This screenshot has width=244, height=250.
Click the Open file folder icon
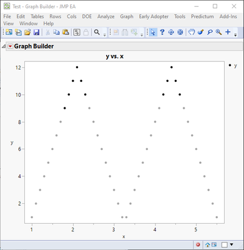27,32
